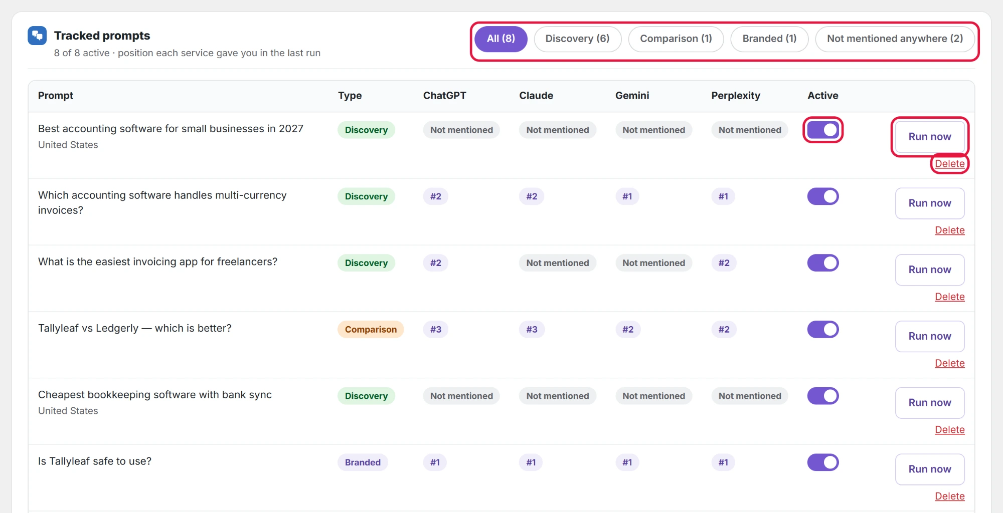The image size is (1003, 513).
Task: Click the Perplexity column header
Action: click(736, 96)
